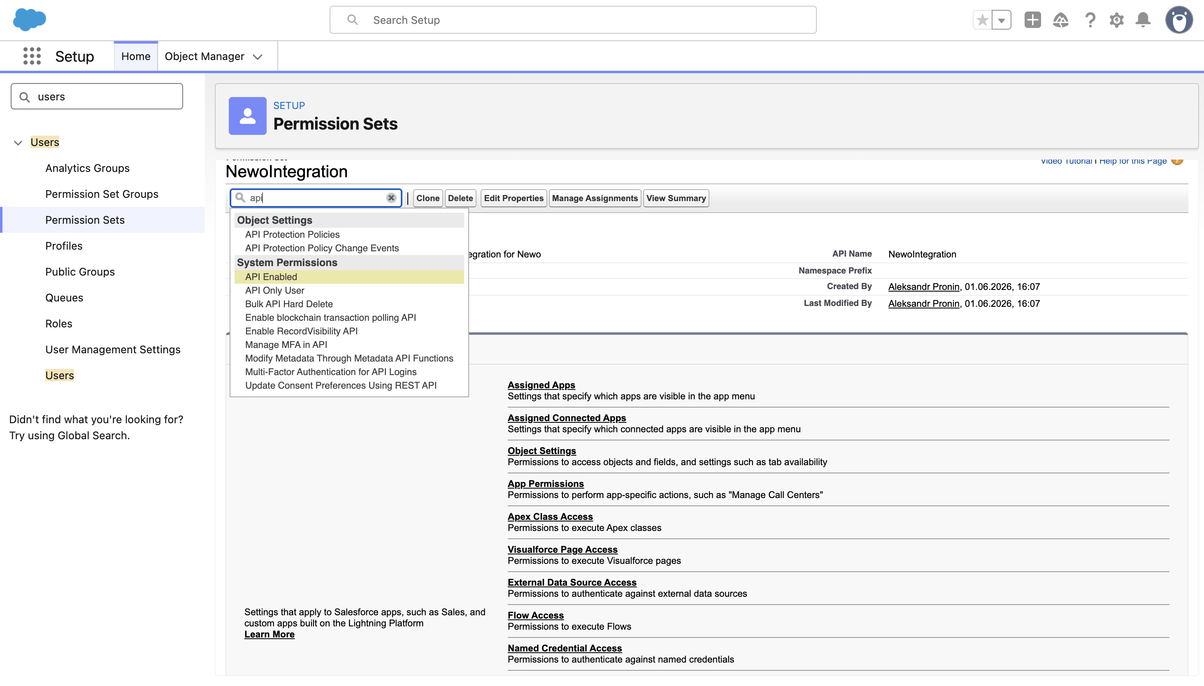Select the API Enabled suggestion
The height and width of the screenshot is (686, 1204).
pyautogui.click(x=349, y=277)
